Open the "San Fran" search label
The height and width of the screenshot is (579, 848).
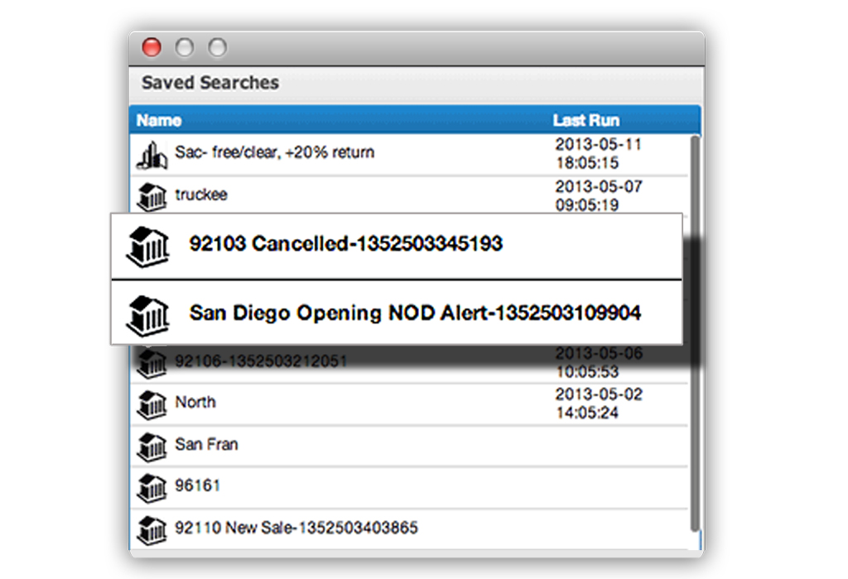click(206, 445)
